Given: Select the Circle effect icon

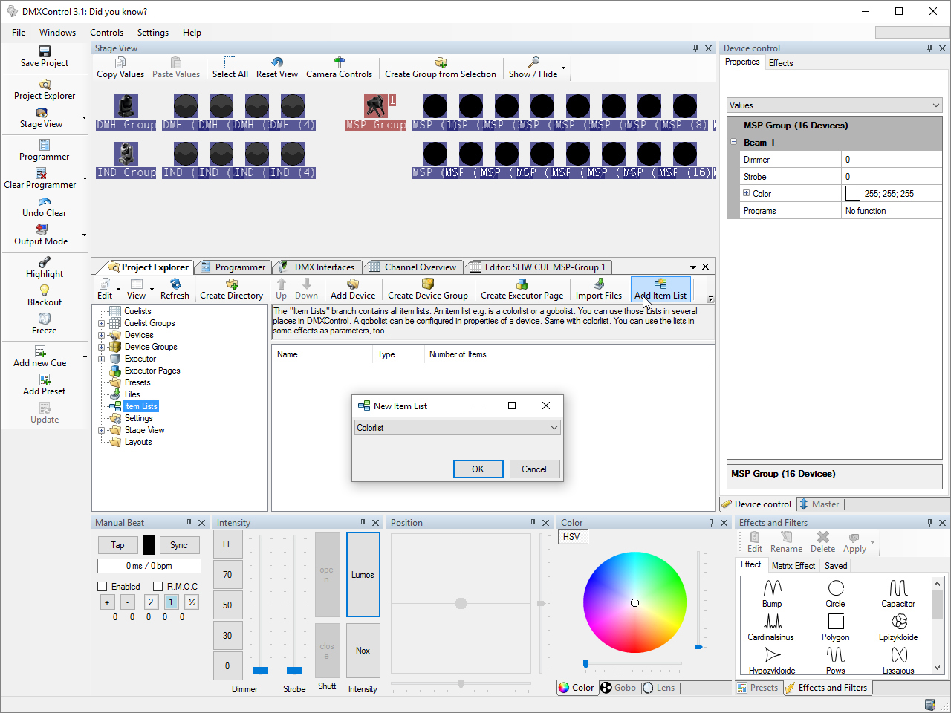Looking at the screenshot, I should coord(835,588).
